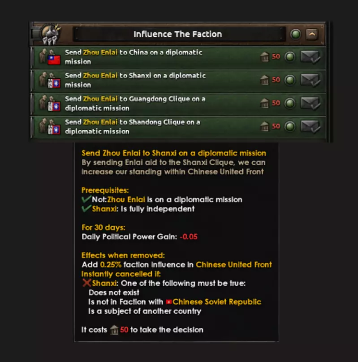Click the faction fists emblem icon
The height and width of the screenshot is (362, 358).
pyautogui.click(x=51, y=34)
